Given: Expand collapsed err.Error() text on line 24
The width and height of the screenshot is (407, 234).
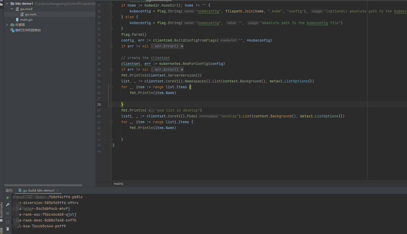Looking at the screenshot, I should click(x=167, y=46).
